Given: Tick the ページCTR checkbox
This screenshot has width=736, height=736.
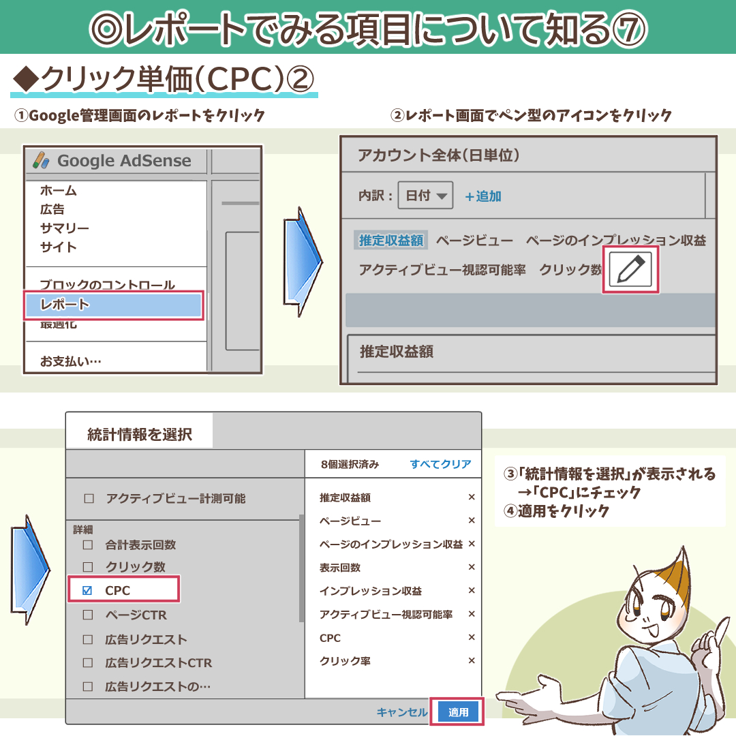Looking at the screenshot, I should coord(87,615).
